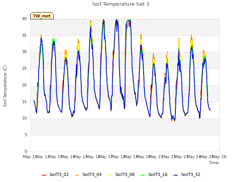242x182 pixels.
Task: Click the y-axis value 35
Action: (24, 35)
